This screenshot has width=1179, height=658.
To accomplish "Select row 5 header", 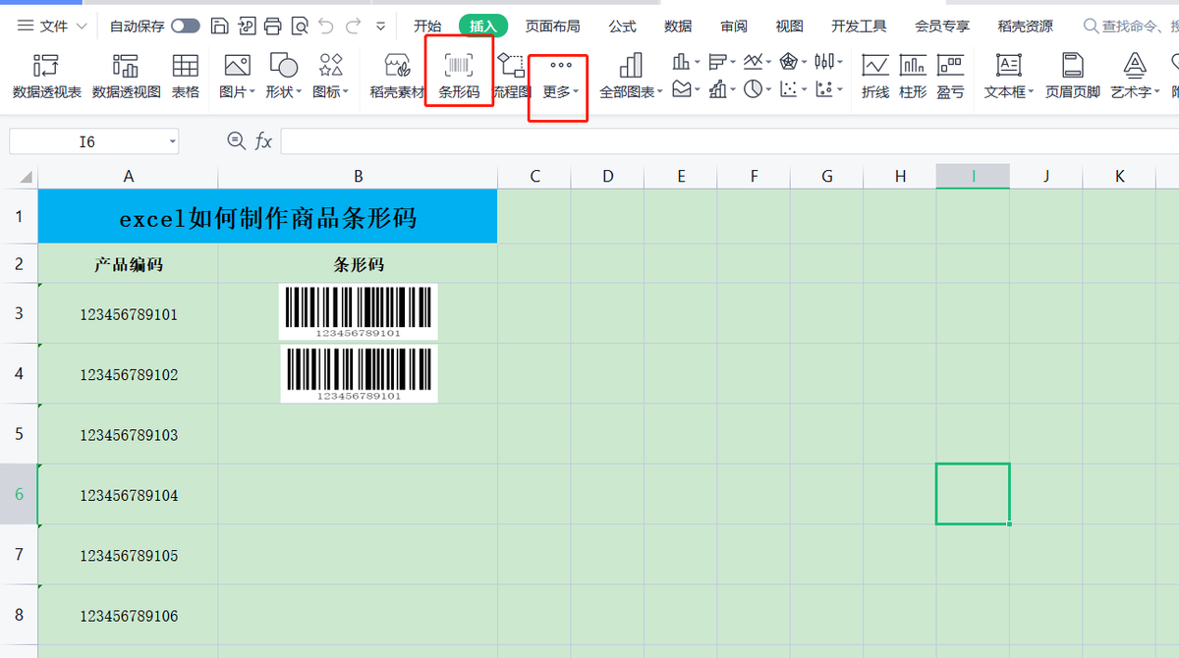I will click(x=19, y=433).
